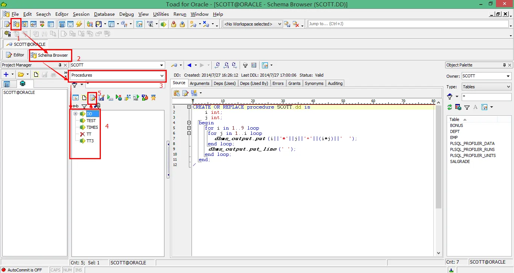The image size is (514, 273).
Task: Click the SCOTT@ORACLE connection tab
Action: (x=26, y=44)
